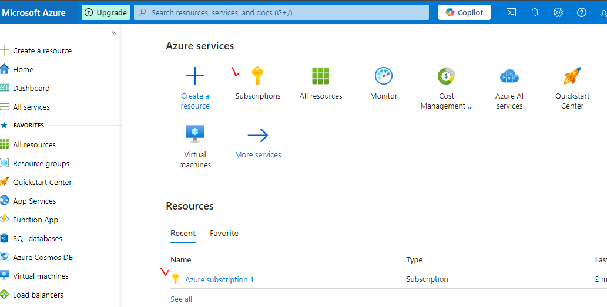The height and width of the screenshot is (307, 607).
Task: Open Subscriptions key tile
Action: click(257, 76)
